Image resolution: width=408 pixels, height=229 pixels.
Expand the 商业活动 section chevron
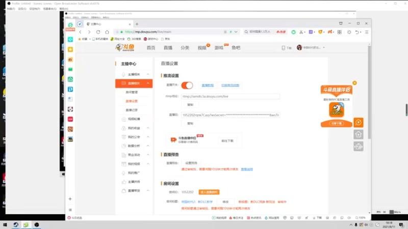148,155
